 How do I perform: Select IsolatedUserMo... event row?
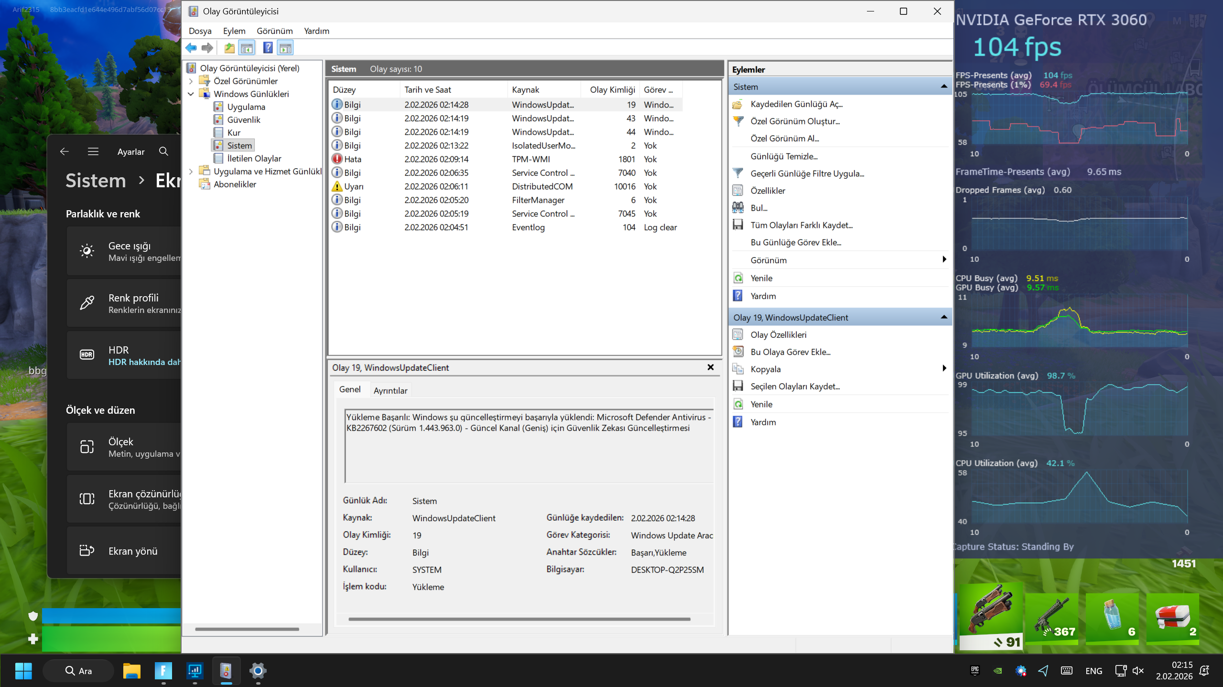point(506,146)
